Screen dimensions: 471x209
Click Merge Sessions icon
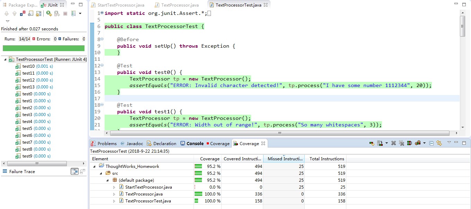409,143
